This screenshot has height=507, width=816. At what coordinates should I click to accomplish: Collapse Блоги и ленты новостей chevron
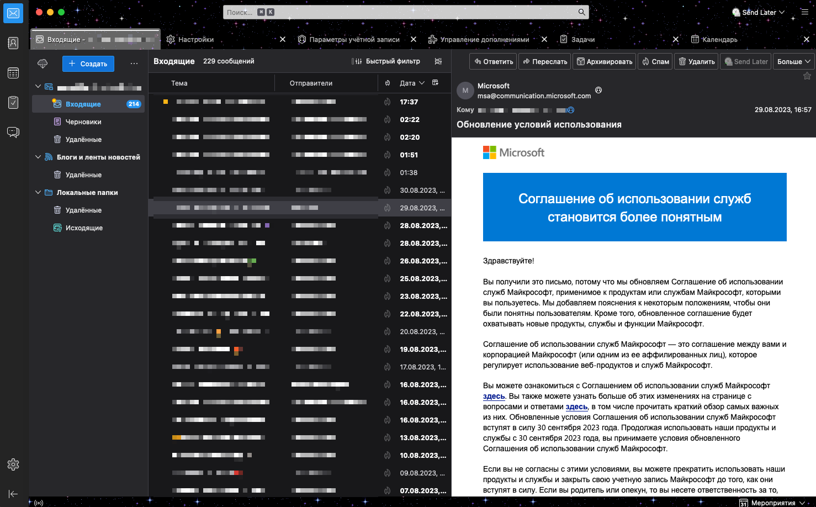[38, 157]
